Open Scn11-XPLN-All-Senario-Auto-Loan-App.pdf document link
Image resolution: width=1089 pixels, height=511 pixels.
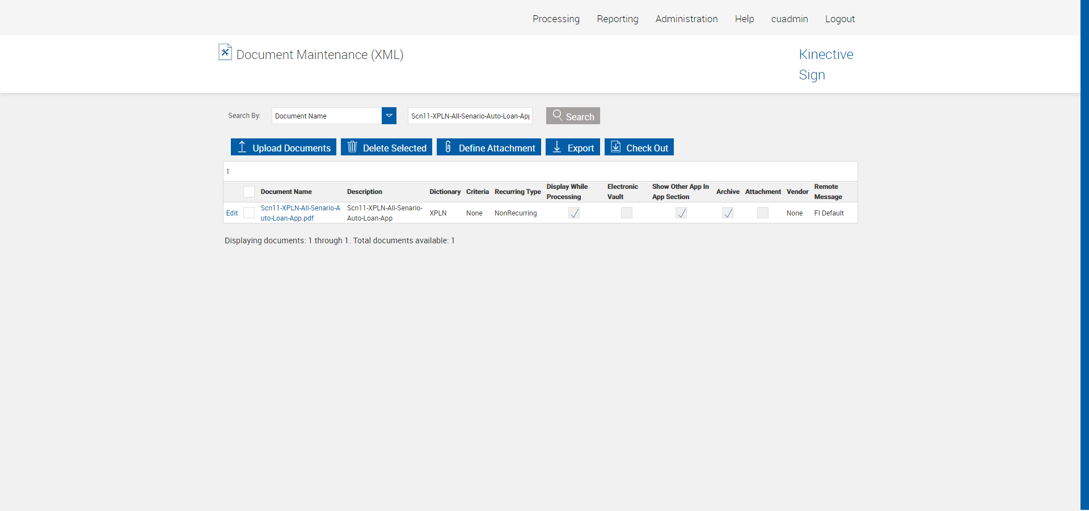coord(301,213)
